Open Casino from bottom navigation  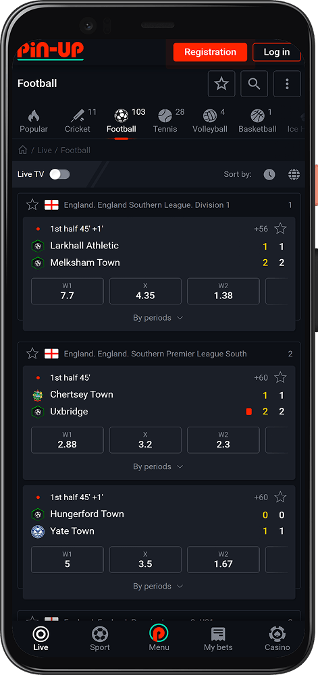[x=277, y=639]
